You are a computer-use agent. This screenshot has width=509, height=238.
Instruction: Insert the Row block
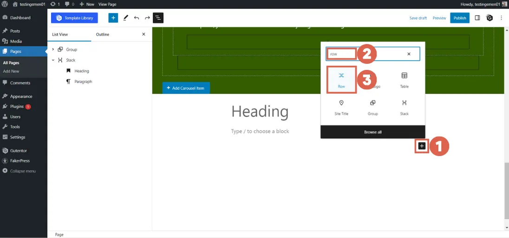point(341,80)
